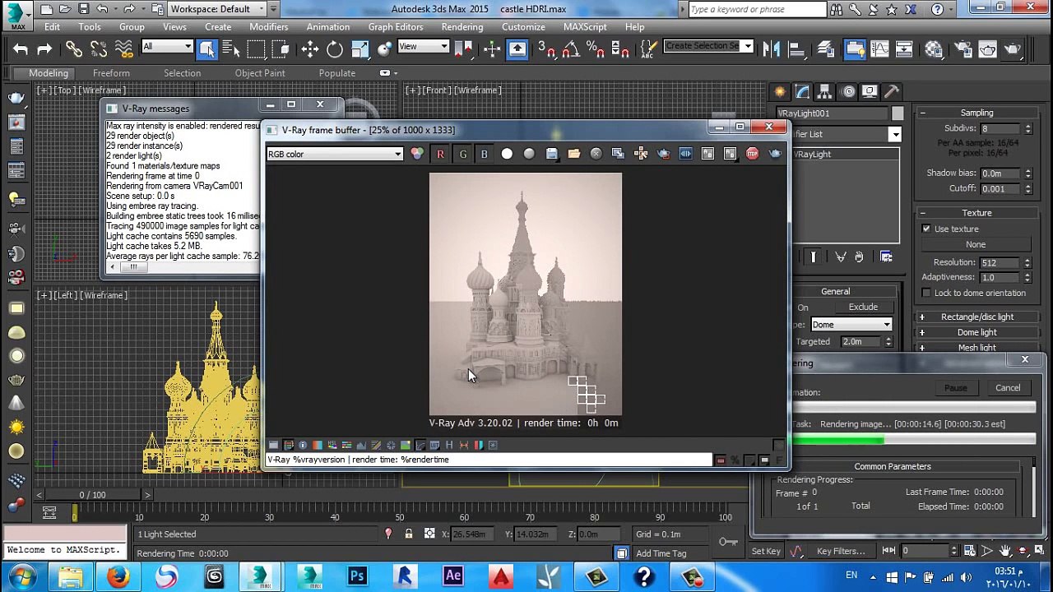Toggle the selection lock icon in status bar
1053x592 pixels.
click(x=408, y=534)
